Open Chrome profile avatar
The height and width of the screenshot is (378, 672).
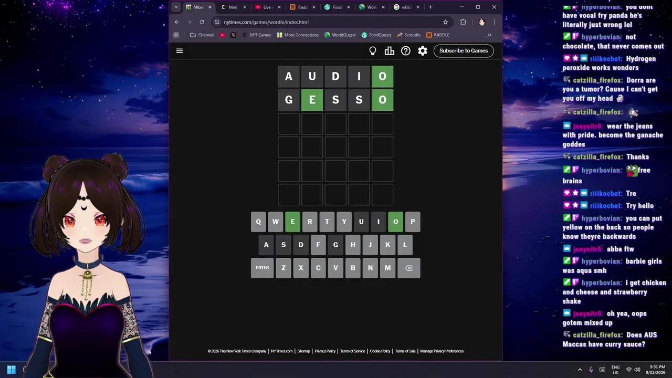tap(481, 22)
